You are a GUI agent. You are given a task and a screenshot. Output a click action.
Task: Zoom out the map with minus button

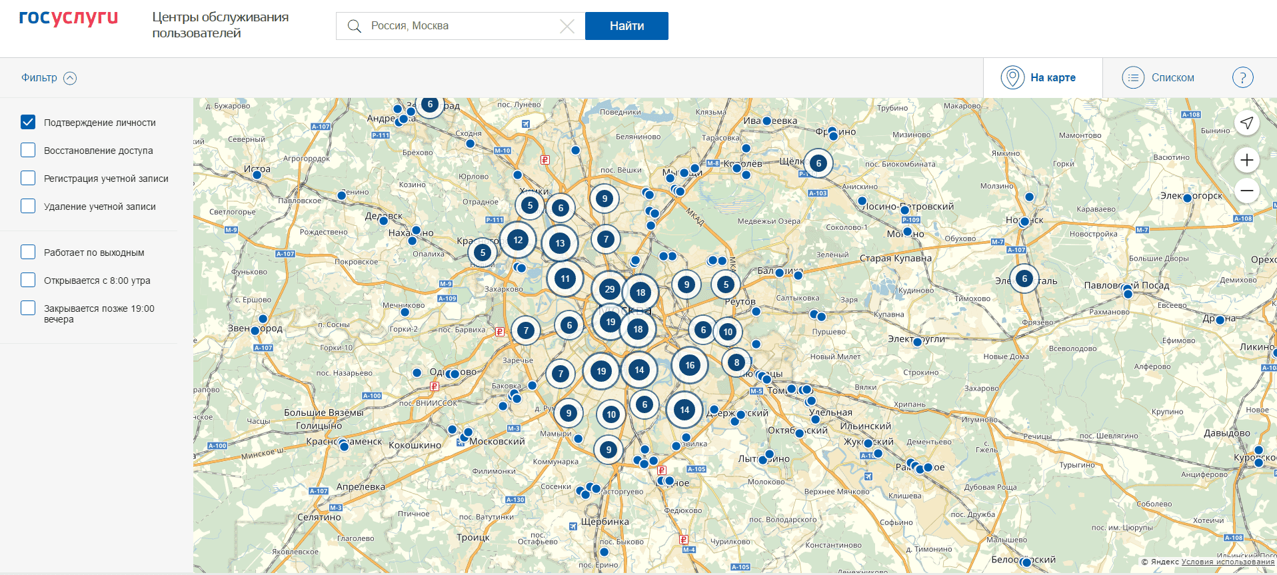click(x=1246, y=191)
